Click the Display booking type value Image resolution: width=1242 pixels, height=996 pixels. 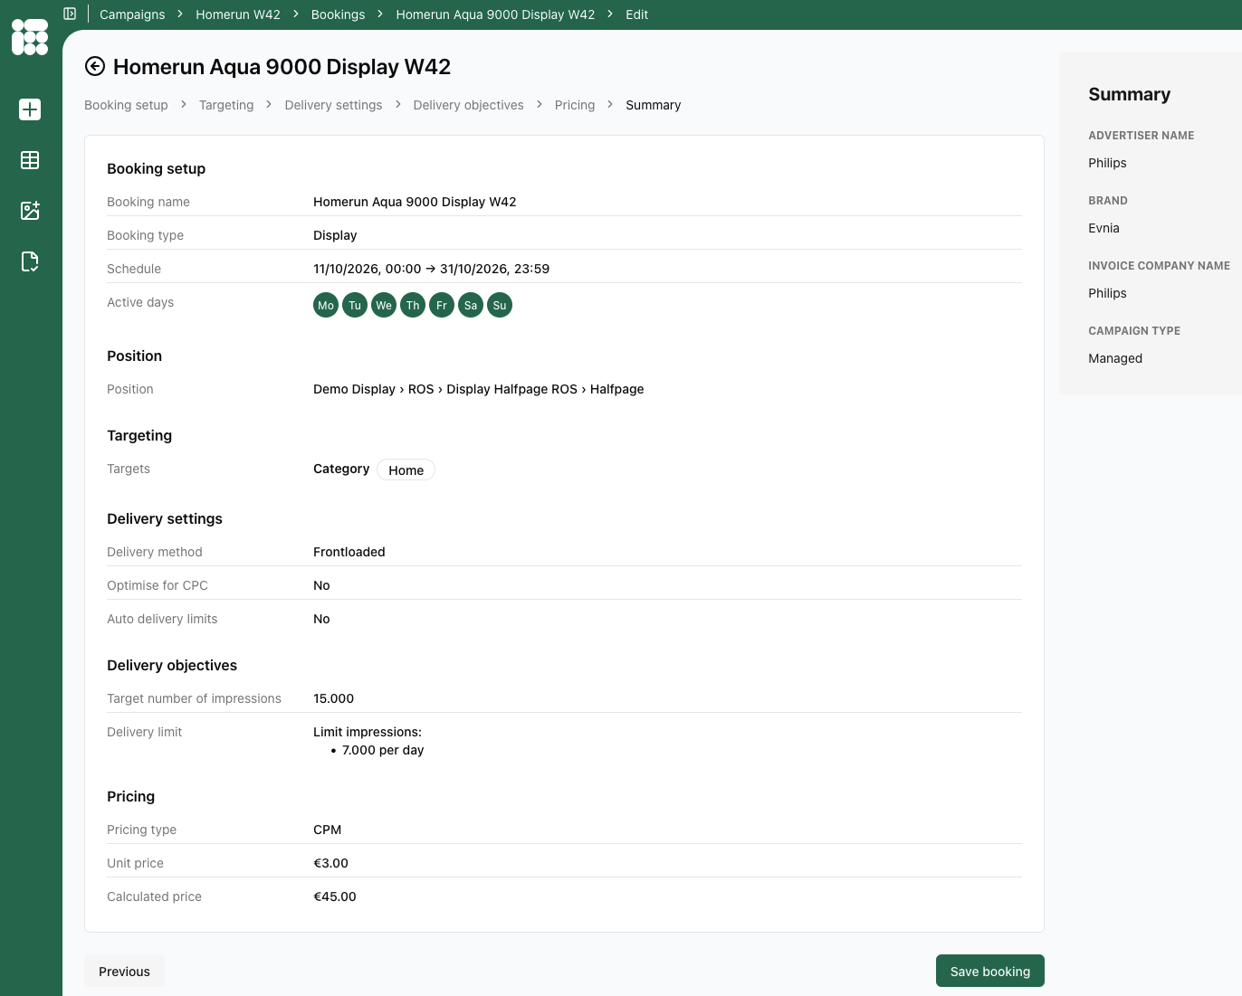coord(335,235)
